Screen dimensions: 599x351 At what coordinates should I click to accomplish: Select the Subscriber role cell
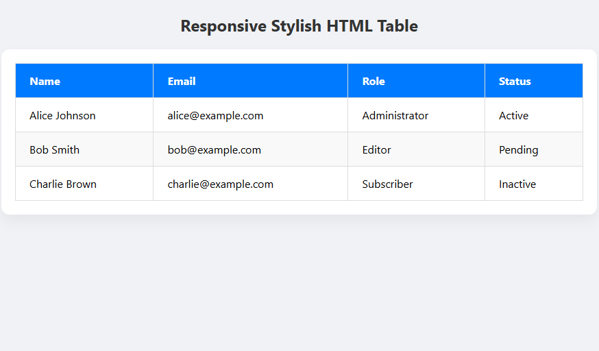pyautogui.click(x=387, y=184)
